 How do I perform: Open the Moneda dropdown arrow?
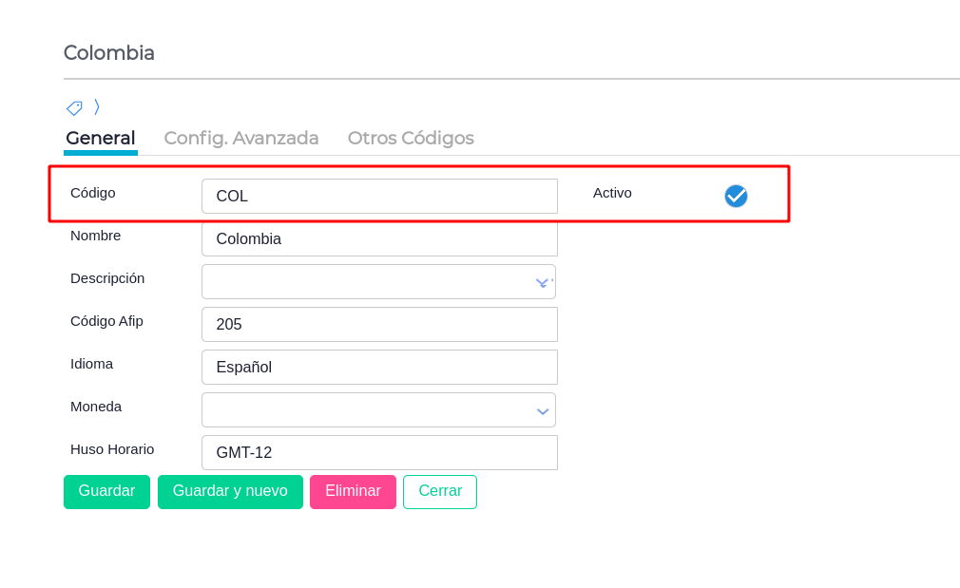tap(543, 410)
